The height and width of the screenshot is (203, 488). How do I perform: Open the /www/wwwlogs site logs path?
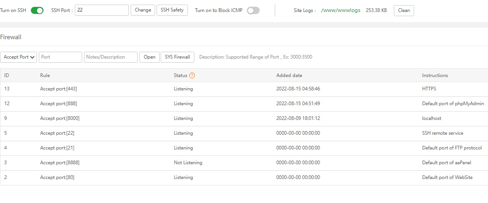click(x=341, y=10)
